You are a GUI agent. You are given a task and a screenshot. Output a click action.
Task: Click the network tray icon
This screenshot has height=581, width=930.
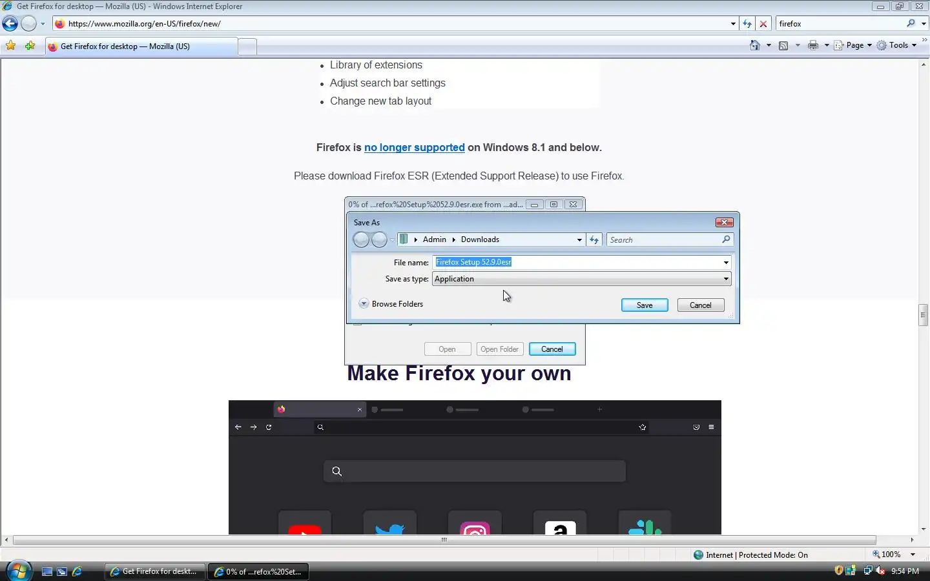click(x=868, y=571)
